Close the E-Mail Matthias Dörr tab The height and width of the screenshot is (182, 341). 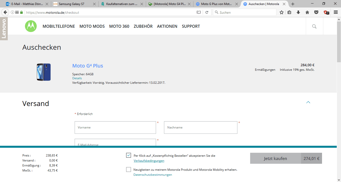[x=47, y=4]
